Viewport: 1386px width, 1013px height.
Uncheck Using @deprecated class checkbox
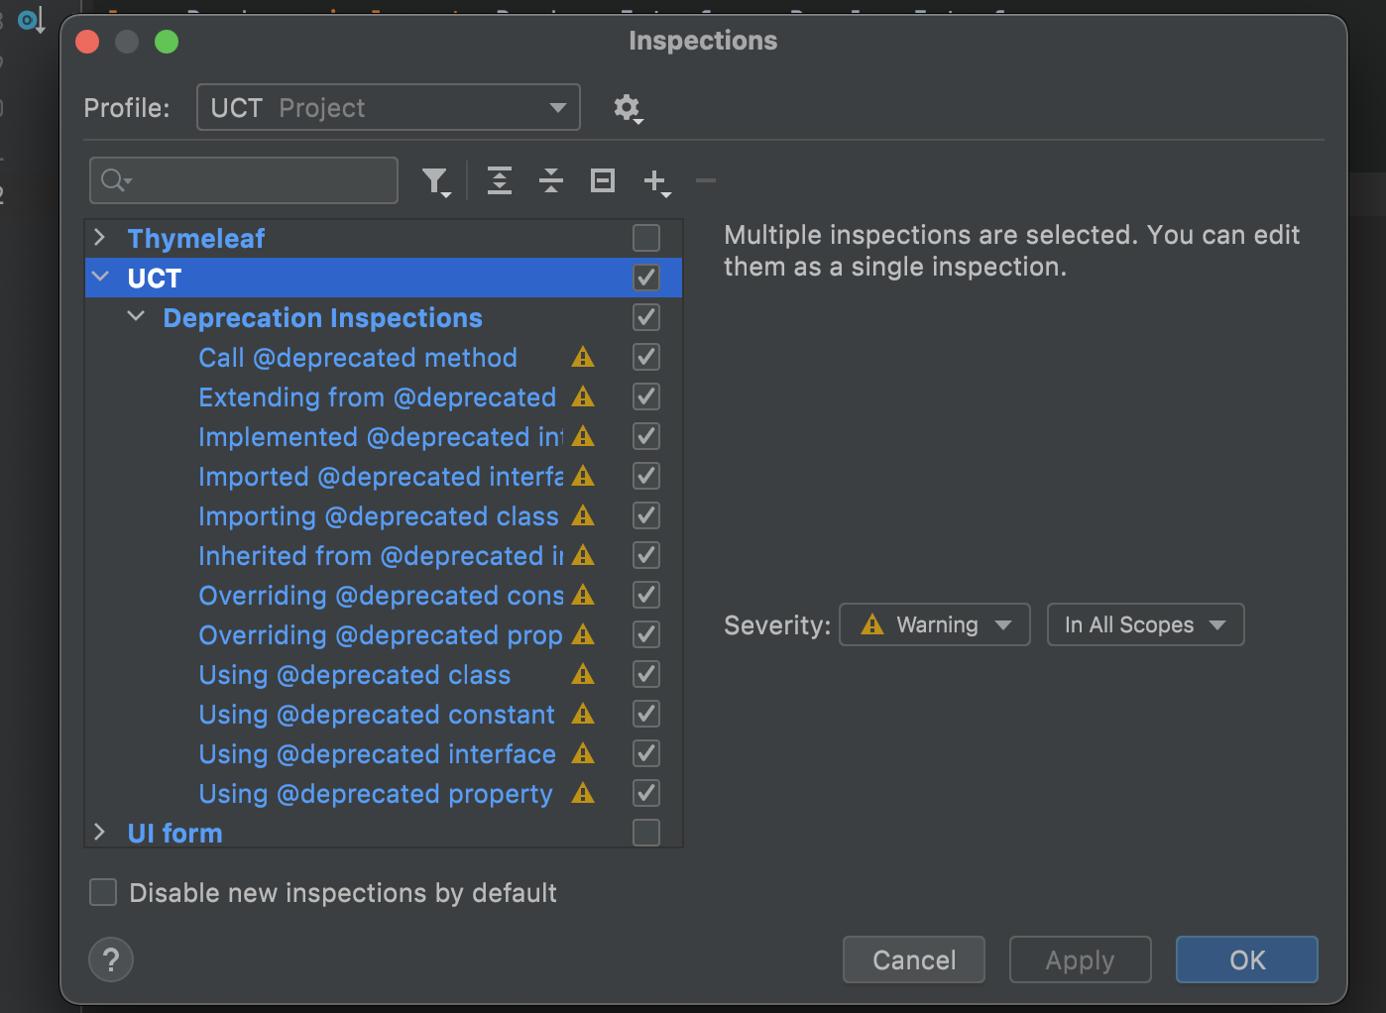click(646, 674)
